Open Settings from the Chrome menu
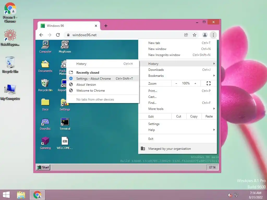 tap(178, 124)
